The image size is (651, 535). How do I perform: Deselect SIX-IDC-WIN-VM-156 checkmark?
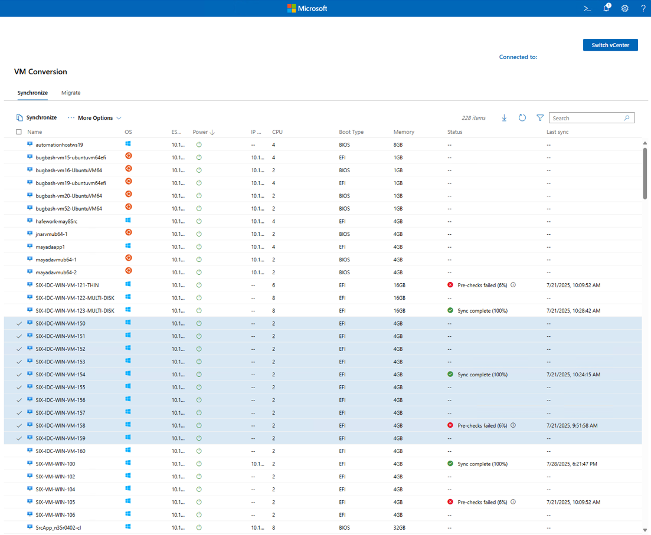click(x=19, y=400)
